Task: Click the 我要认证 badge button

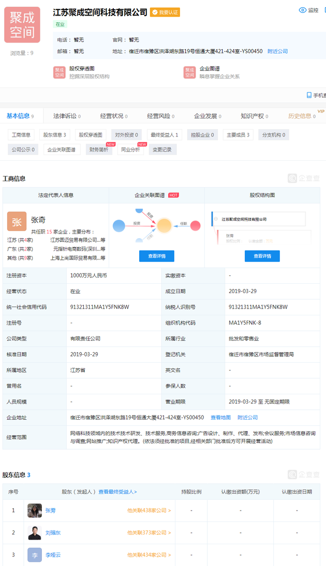Action: pyautogui.click(x=165, y=12)
